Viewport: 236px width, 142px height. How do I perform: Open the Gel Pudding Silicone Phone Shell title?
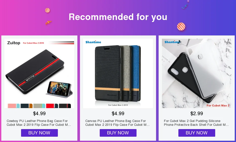click(x=196, y=123)
